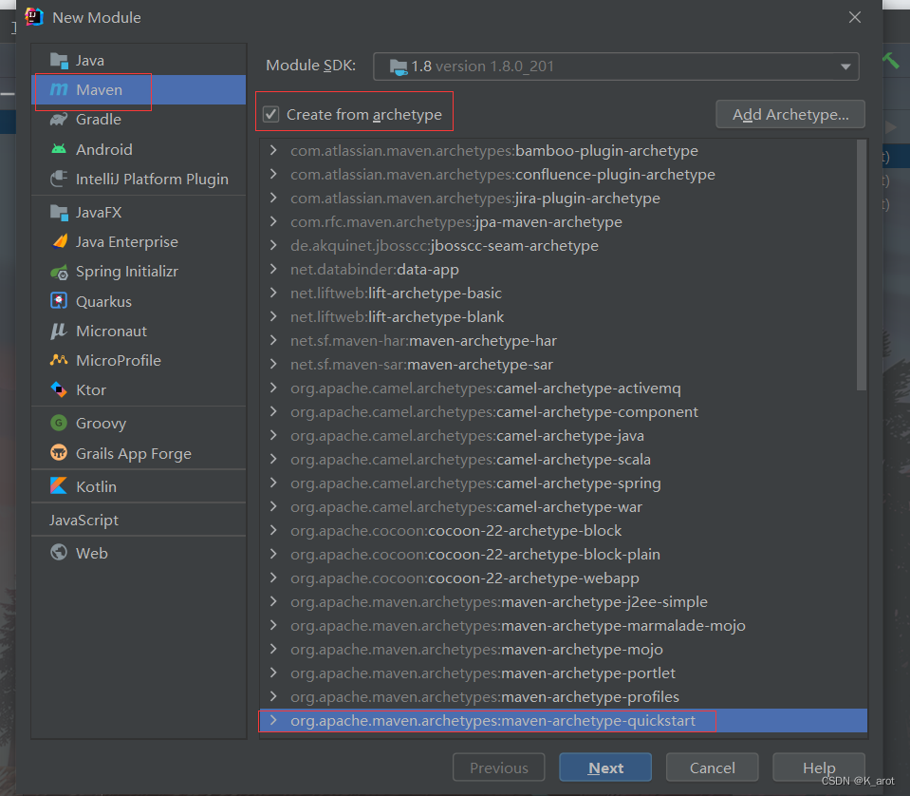Select maven-archetype-j2ee-simple row

click(563, 602)
